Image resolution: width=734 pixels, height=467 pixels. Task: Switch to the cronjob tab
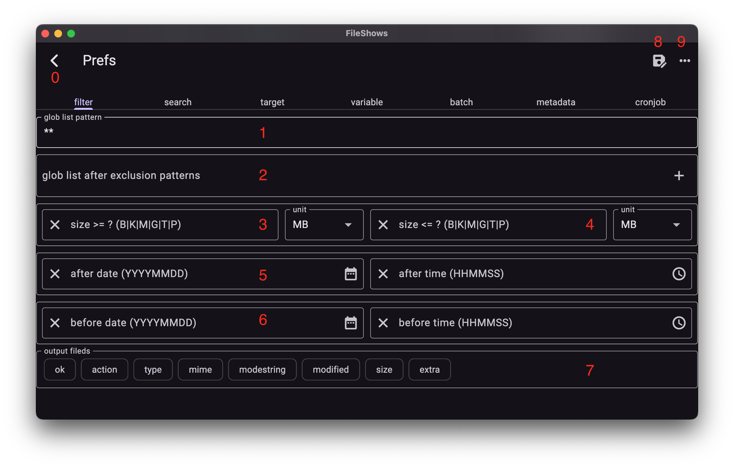650,102
